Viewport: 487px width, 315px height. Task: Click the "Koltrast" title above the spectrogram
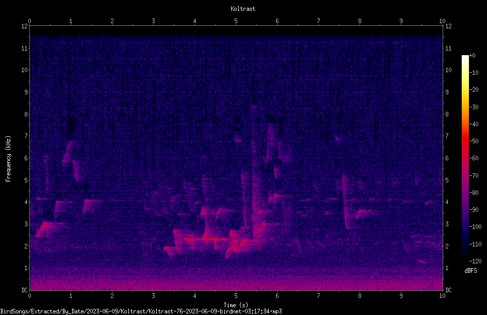[x=243, y=9]
